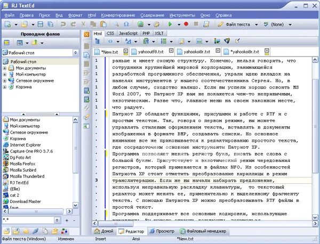
Task: Open the Файл menu
Action: (9, 15)
